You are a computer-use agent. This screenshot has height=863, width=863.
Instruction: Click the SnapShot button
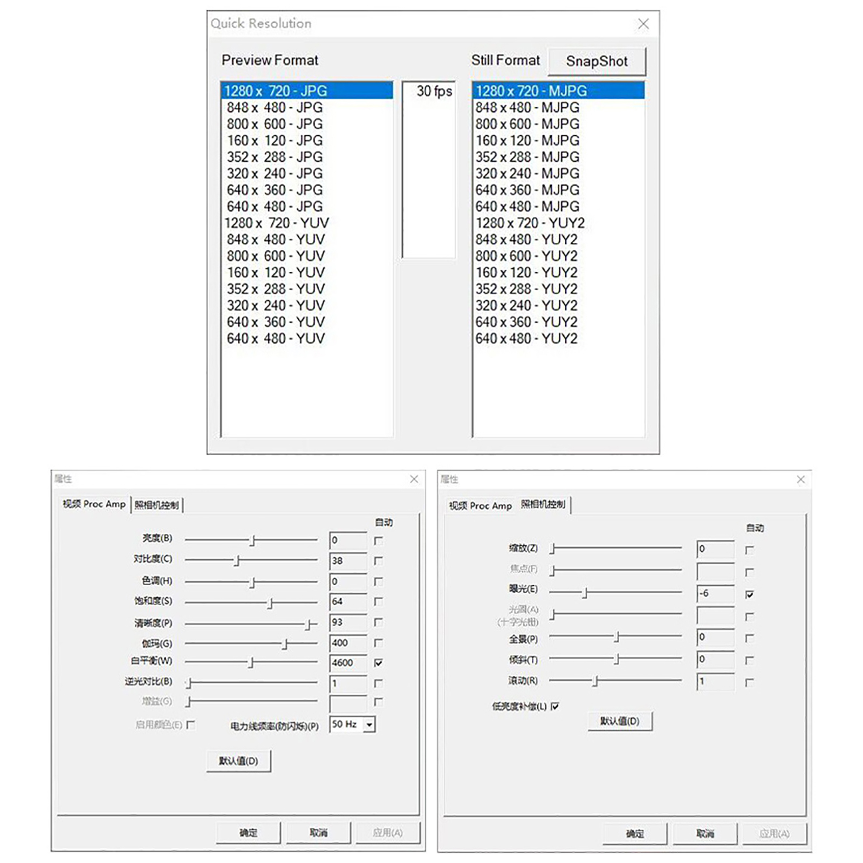[x=597, y=61]
